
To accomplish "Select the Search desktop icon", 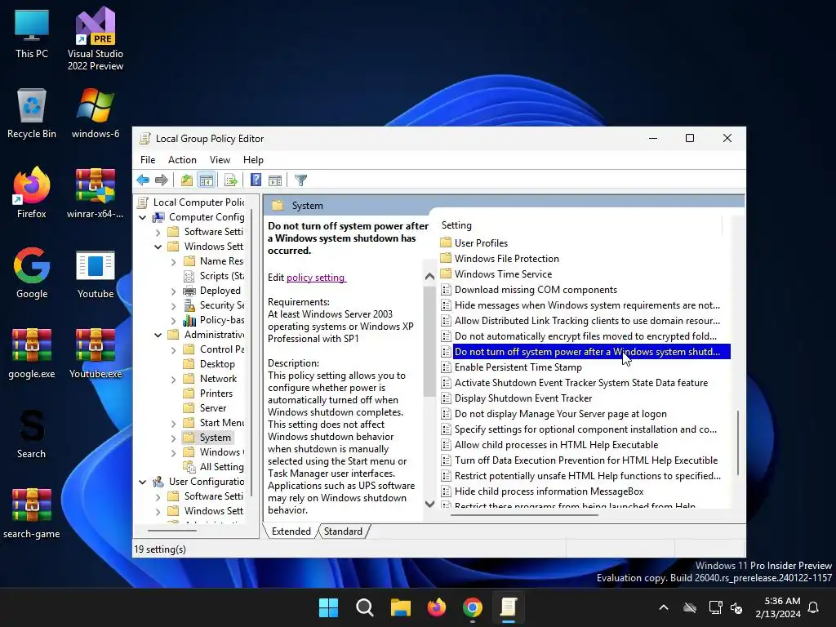I will (x=32, y=434).
